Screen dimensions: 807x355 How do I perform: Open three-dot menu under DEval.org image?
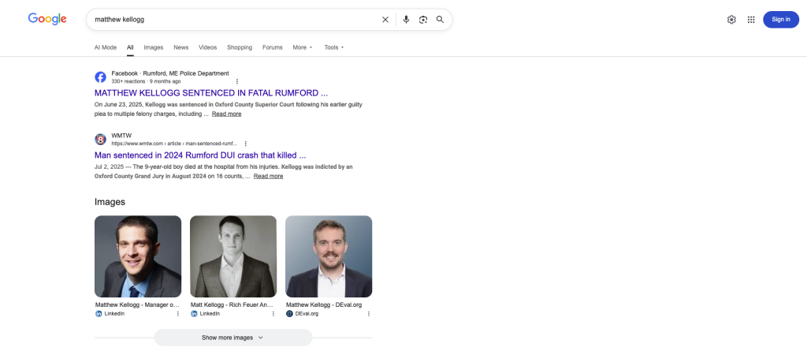(x=369, y=314)
